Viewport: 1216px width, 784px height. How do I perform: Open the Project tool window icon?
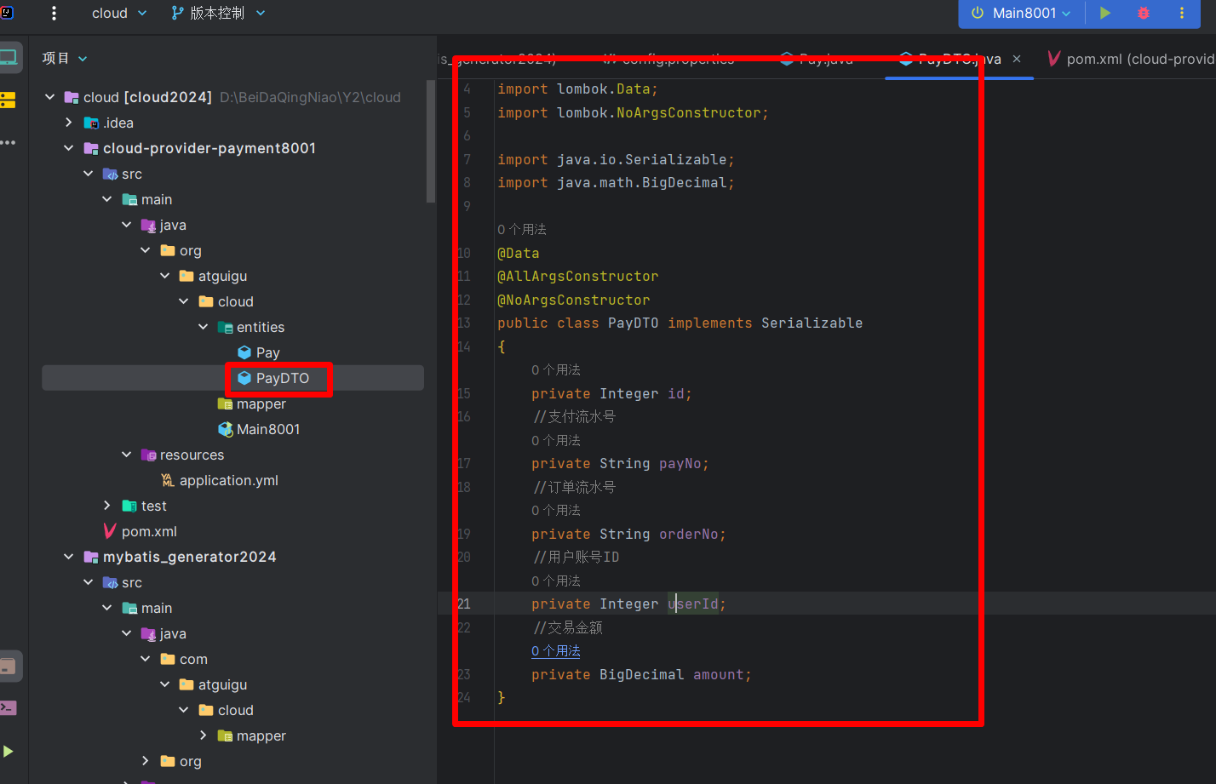[x=9, y=58]
